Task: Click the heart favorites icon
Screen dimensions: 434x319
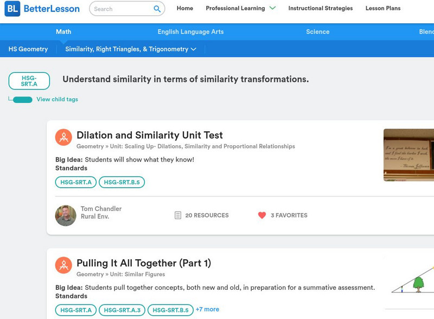Action: (x=262, y=215)
